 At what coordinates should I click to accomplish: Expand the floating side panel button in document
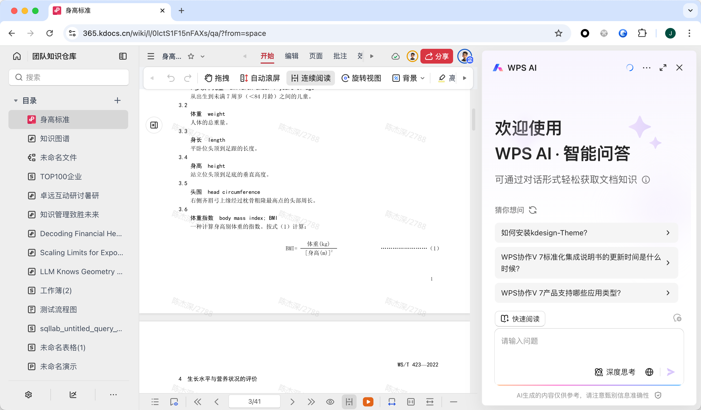point(154,125)
